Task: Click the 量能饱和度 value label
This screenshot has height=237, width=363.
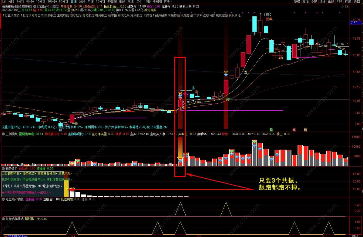Action: coord(31,134)
